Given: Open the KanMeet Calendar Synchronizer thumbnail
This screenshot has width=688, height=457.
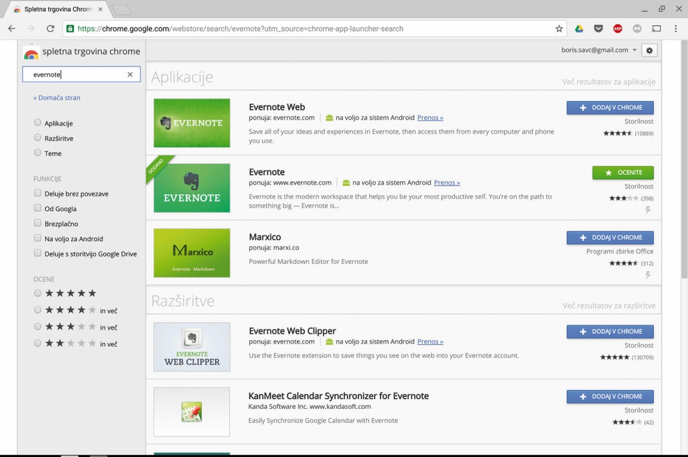Looking at the screenshot, I should (x=192, y=412).
